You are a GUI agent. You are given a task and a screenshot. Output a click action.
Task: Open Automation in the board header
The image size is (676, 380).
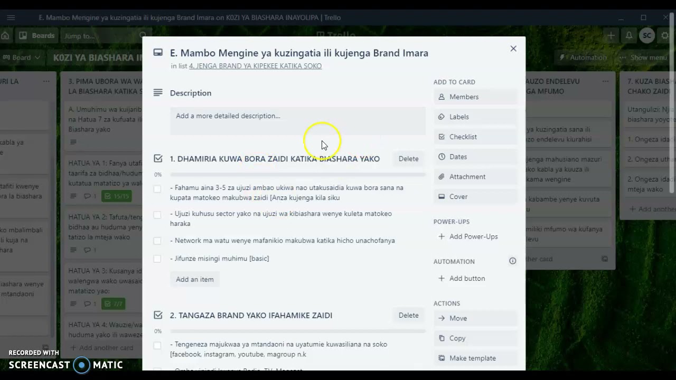coord(583,58)
